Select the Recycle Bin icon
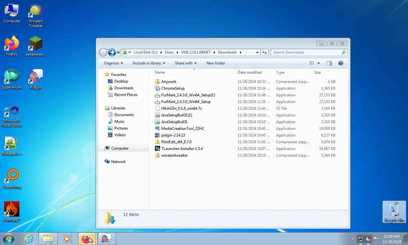Image resolution: width=408 pixels, height=245 pixels. tap(394, 212)
